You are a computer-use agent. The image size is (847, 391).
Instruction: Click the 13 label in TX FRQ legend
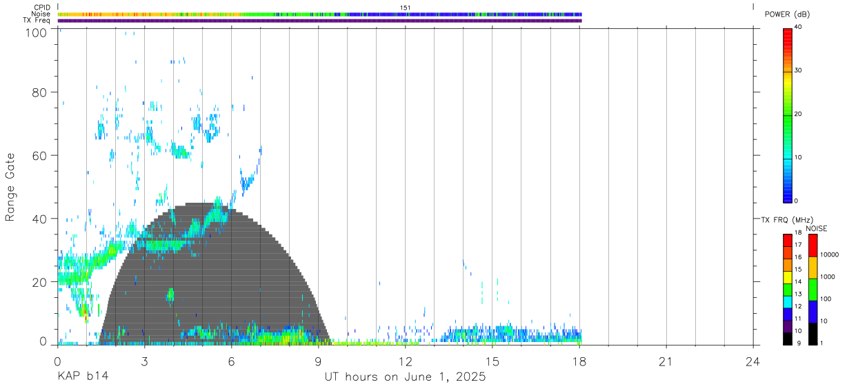point(798,294)
